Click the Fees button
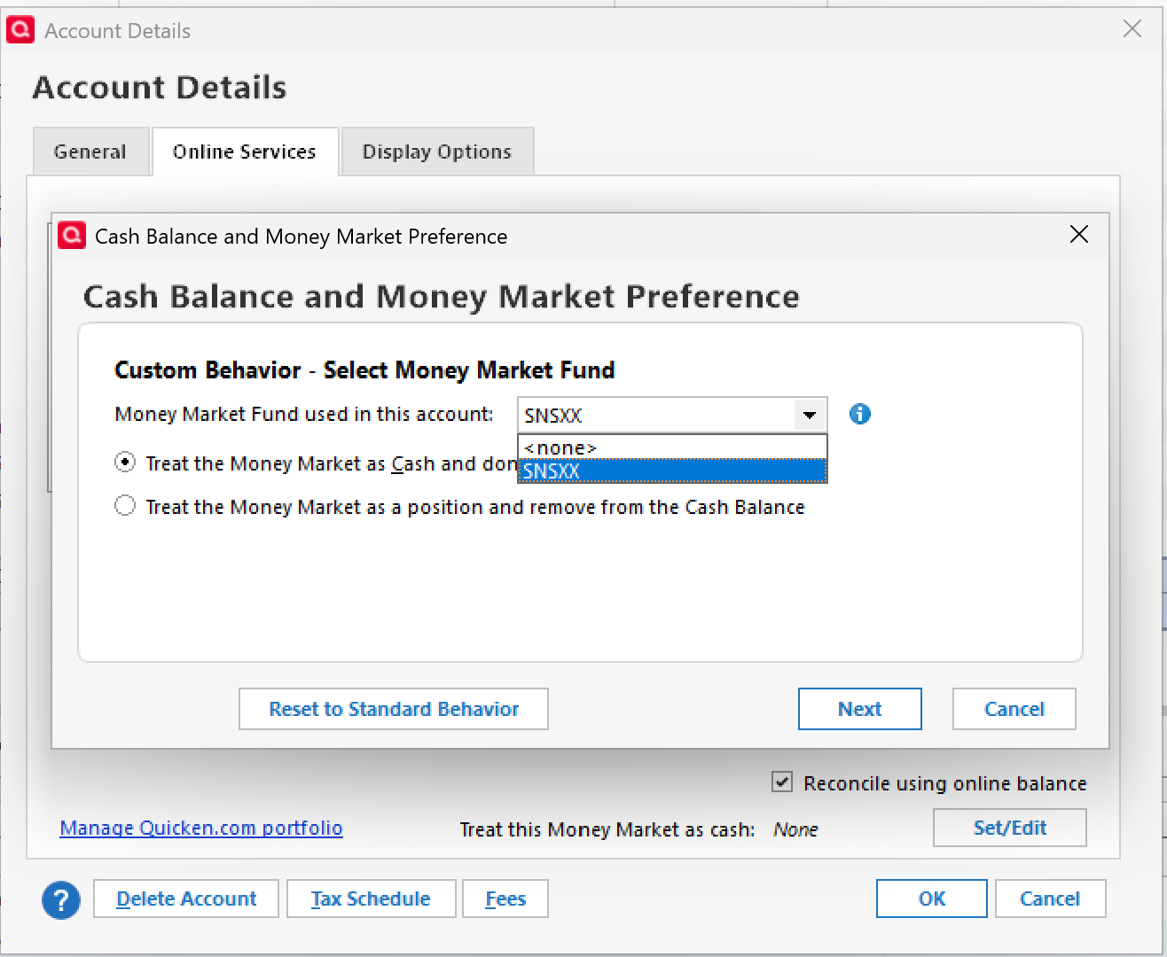The image size is (1167, 957). [x=505, y=899]
